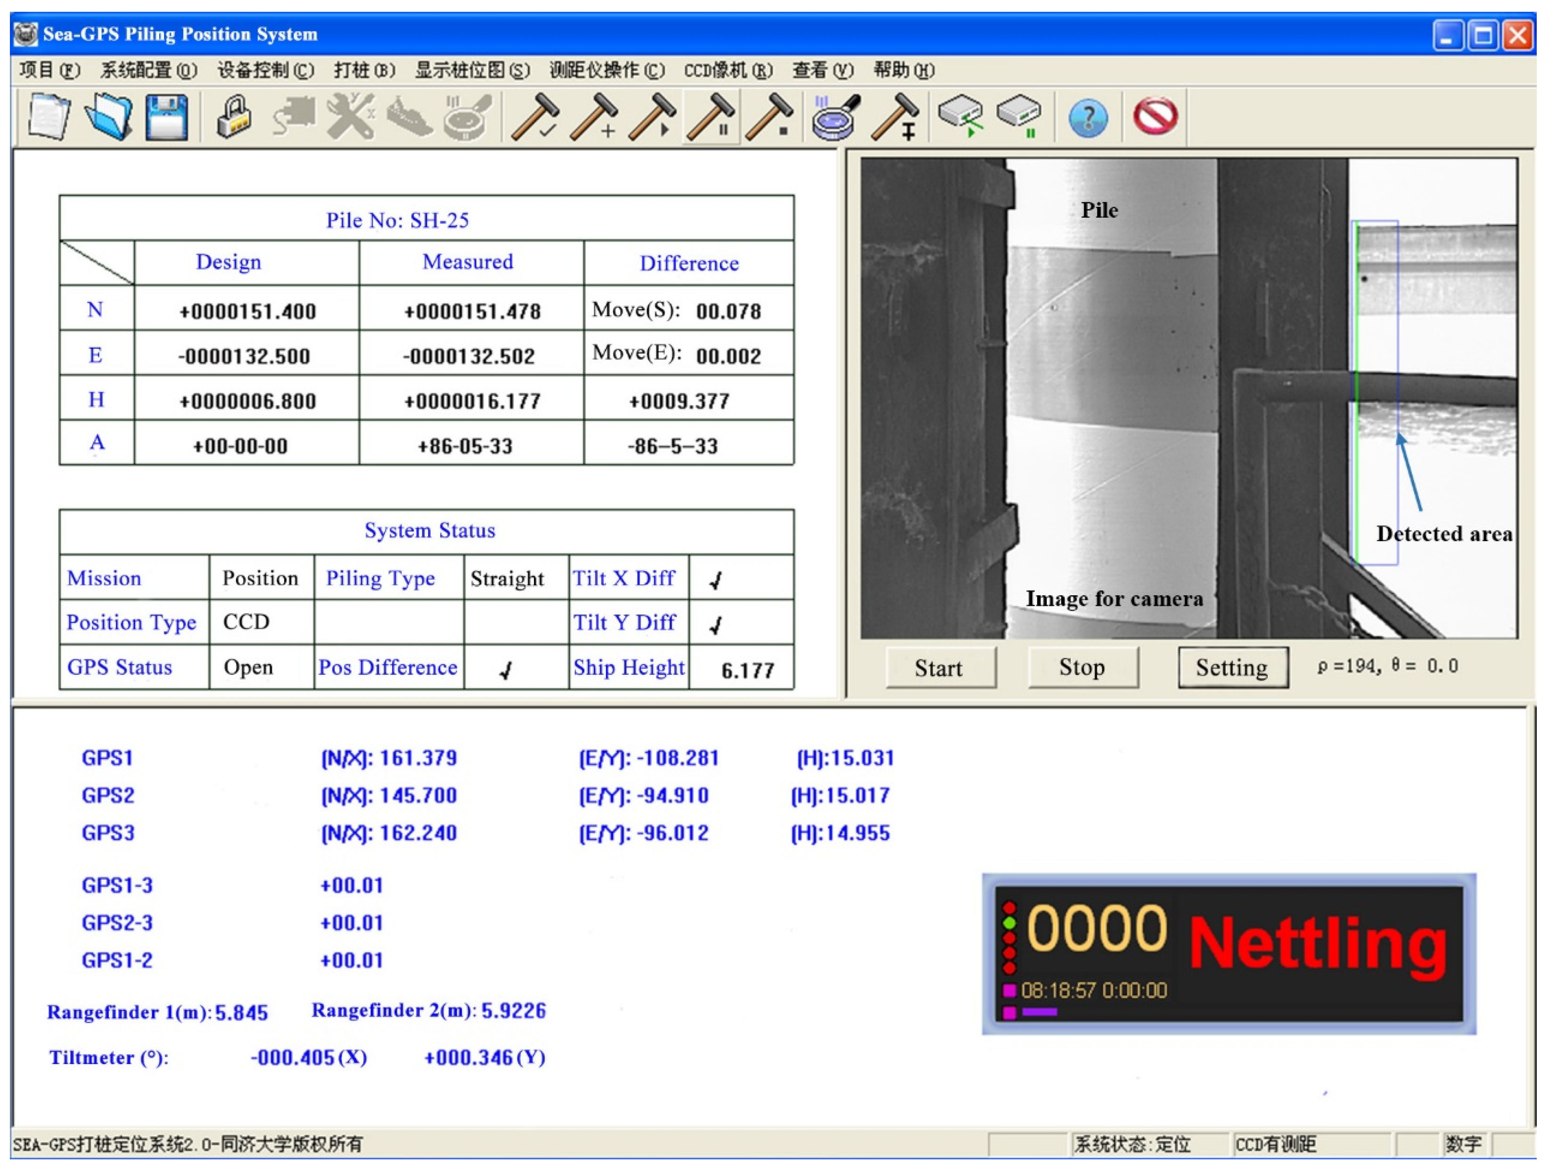Maximize the Sea-GPS window
Image resolution: width=1557 pixels, height=1173 pixels.
(1483, 35)
